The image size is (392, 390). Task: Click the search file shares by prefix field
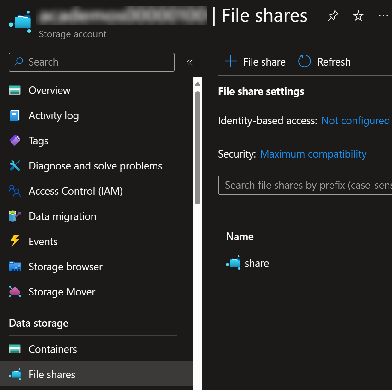[x=305, y=185]
